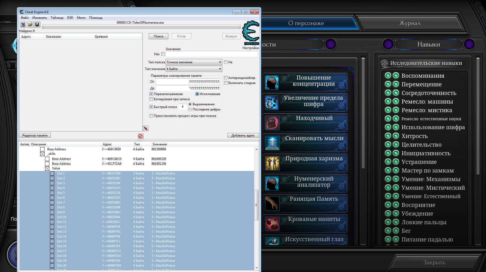The image size is (486, 272).
Task: Click the open process icon
Action: point(23,25)
